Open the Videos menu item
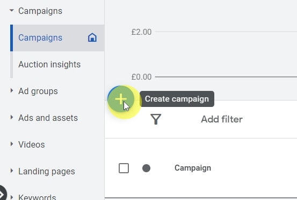 tap(32, 144)
